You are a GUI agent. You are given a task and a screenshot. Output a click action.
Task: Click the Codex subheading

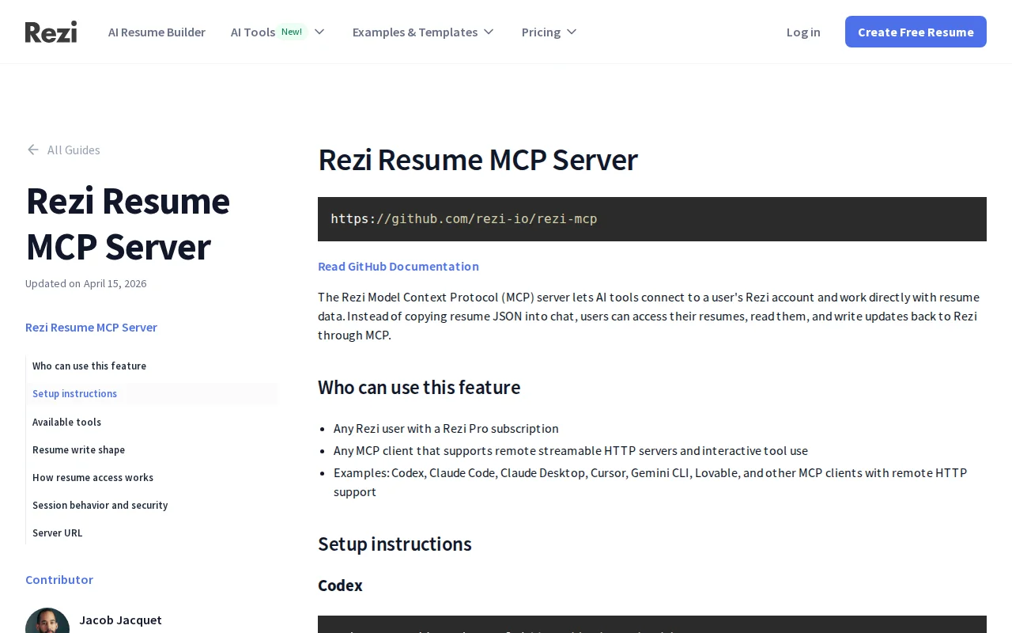coord(340,586)
